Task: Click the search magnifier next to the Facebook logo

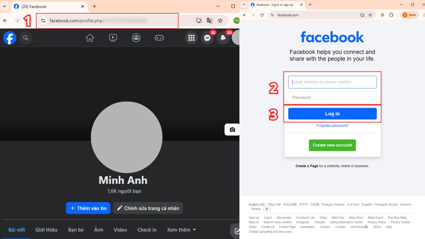Action: point(25,38)
